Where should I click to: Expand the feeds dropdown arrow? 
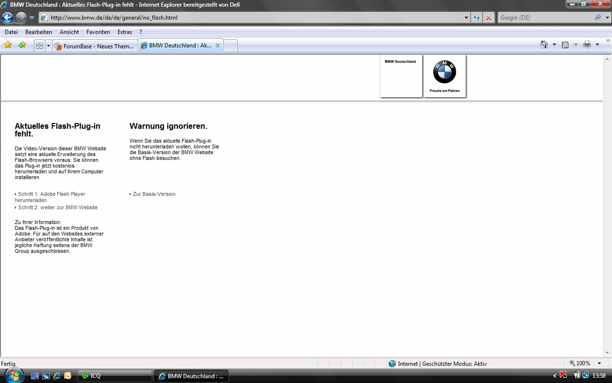point(575,45)
